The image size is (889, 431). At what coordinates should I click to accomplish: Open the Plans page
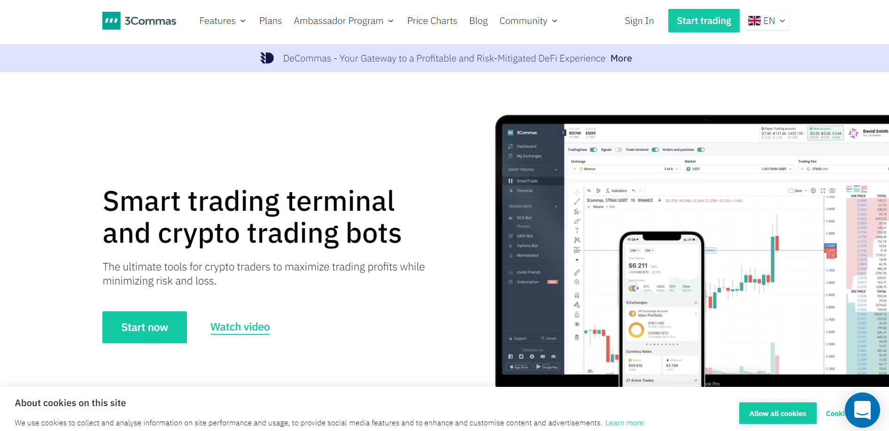271,21
